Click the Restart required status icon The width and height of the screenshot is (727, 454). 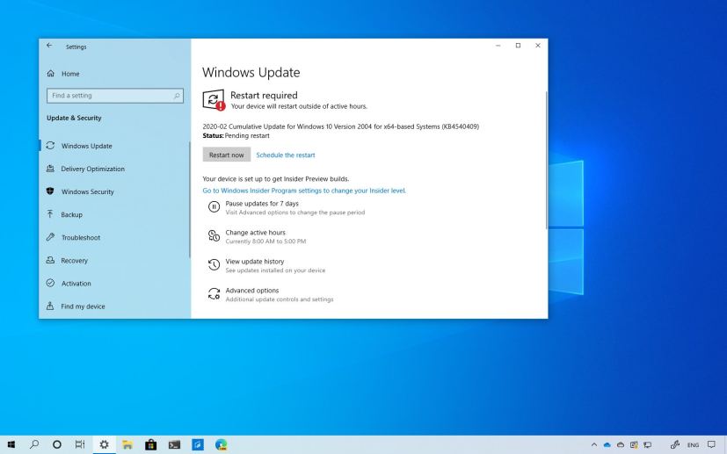click(214, 100)
